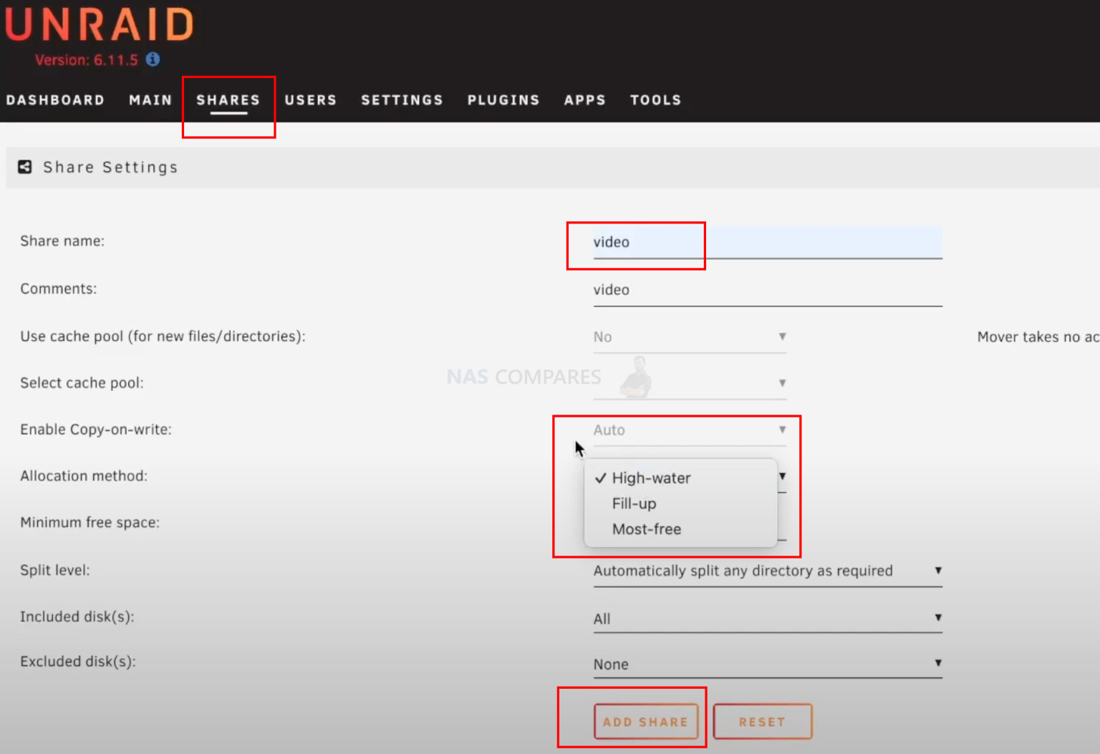Select Most-free allocation method

tap(646, 529)
